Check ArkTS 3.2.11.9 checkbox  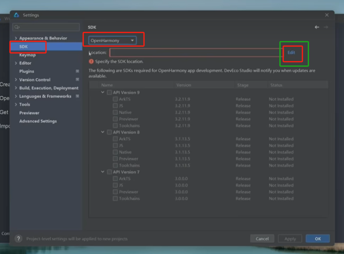[115, 99]
